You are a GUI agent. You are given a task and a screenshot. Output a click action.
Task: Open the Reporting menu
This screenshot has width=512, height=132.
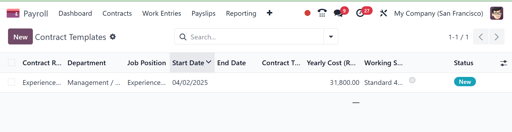(x=241, y=13)
